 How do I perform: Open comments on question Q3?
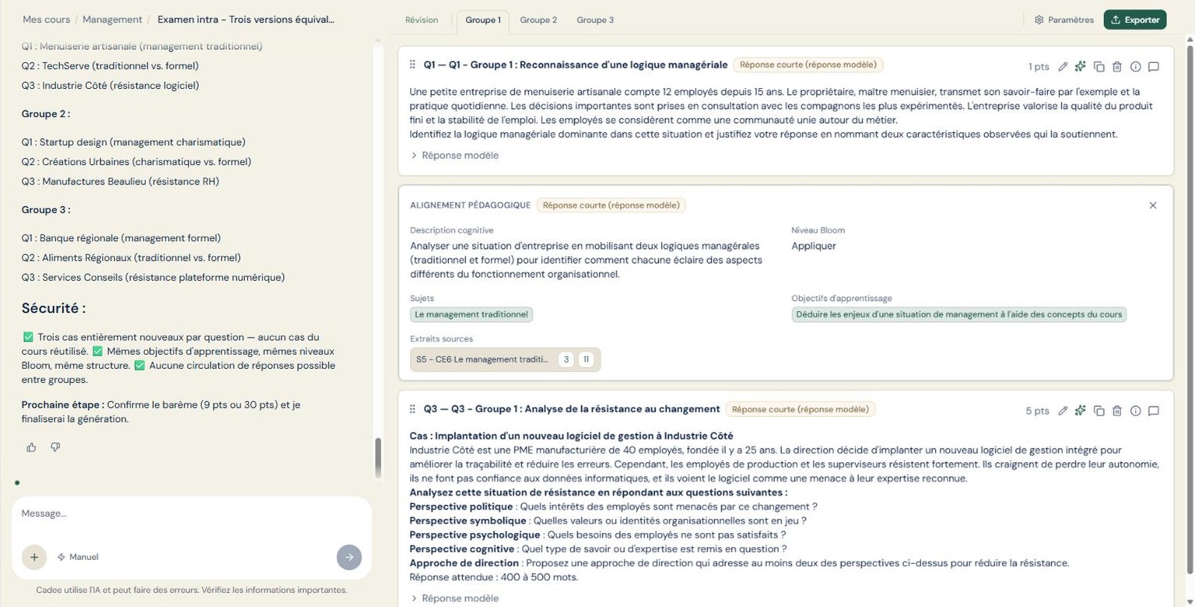[x=1154, y=411]
